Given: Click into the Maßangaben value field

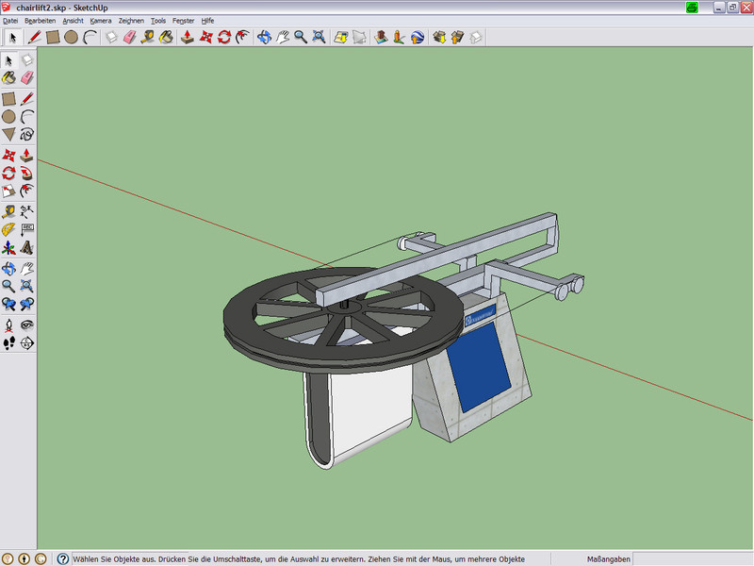Looking at the screenshot, I should 693,558.
